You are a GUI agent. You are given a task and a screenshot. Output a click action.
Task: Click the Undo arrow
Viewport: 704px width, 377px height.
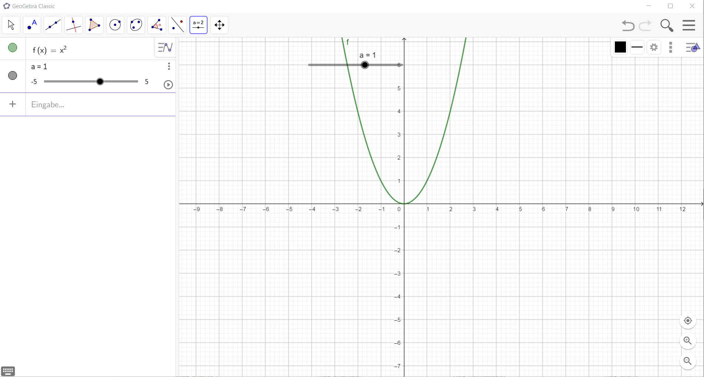628,26
